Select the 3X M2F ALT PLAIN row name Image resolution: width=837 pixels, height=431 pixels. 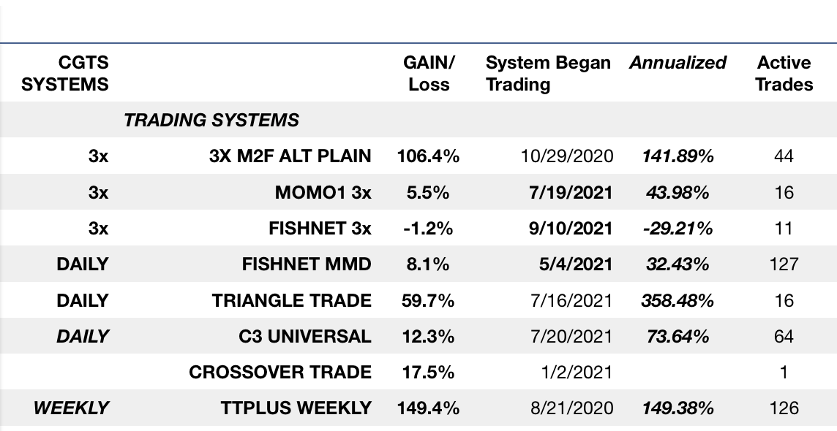(x=290, y=156)
